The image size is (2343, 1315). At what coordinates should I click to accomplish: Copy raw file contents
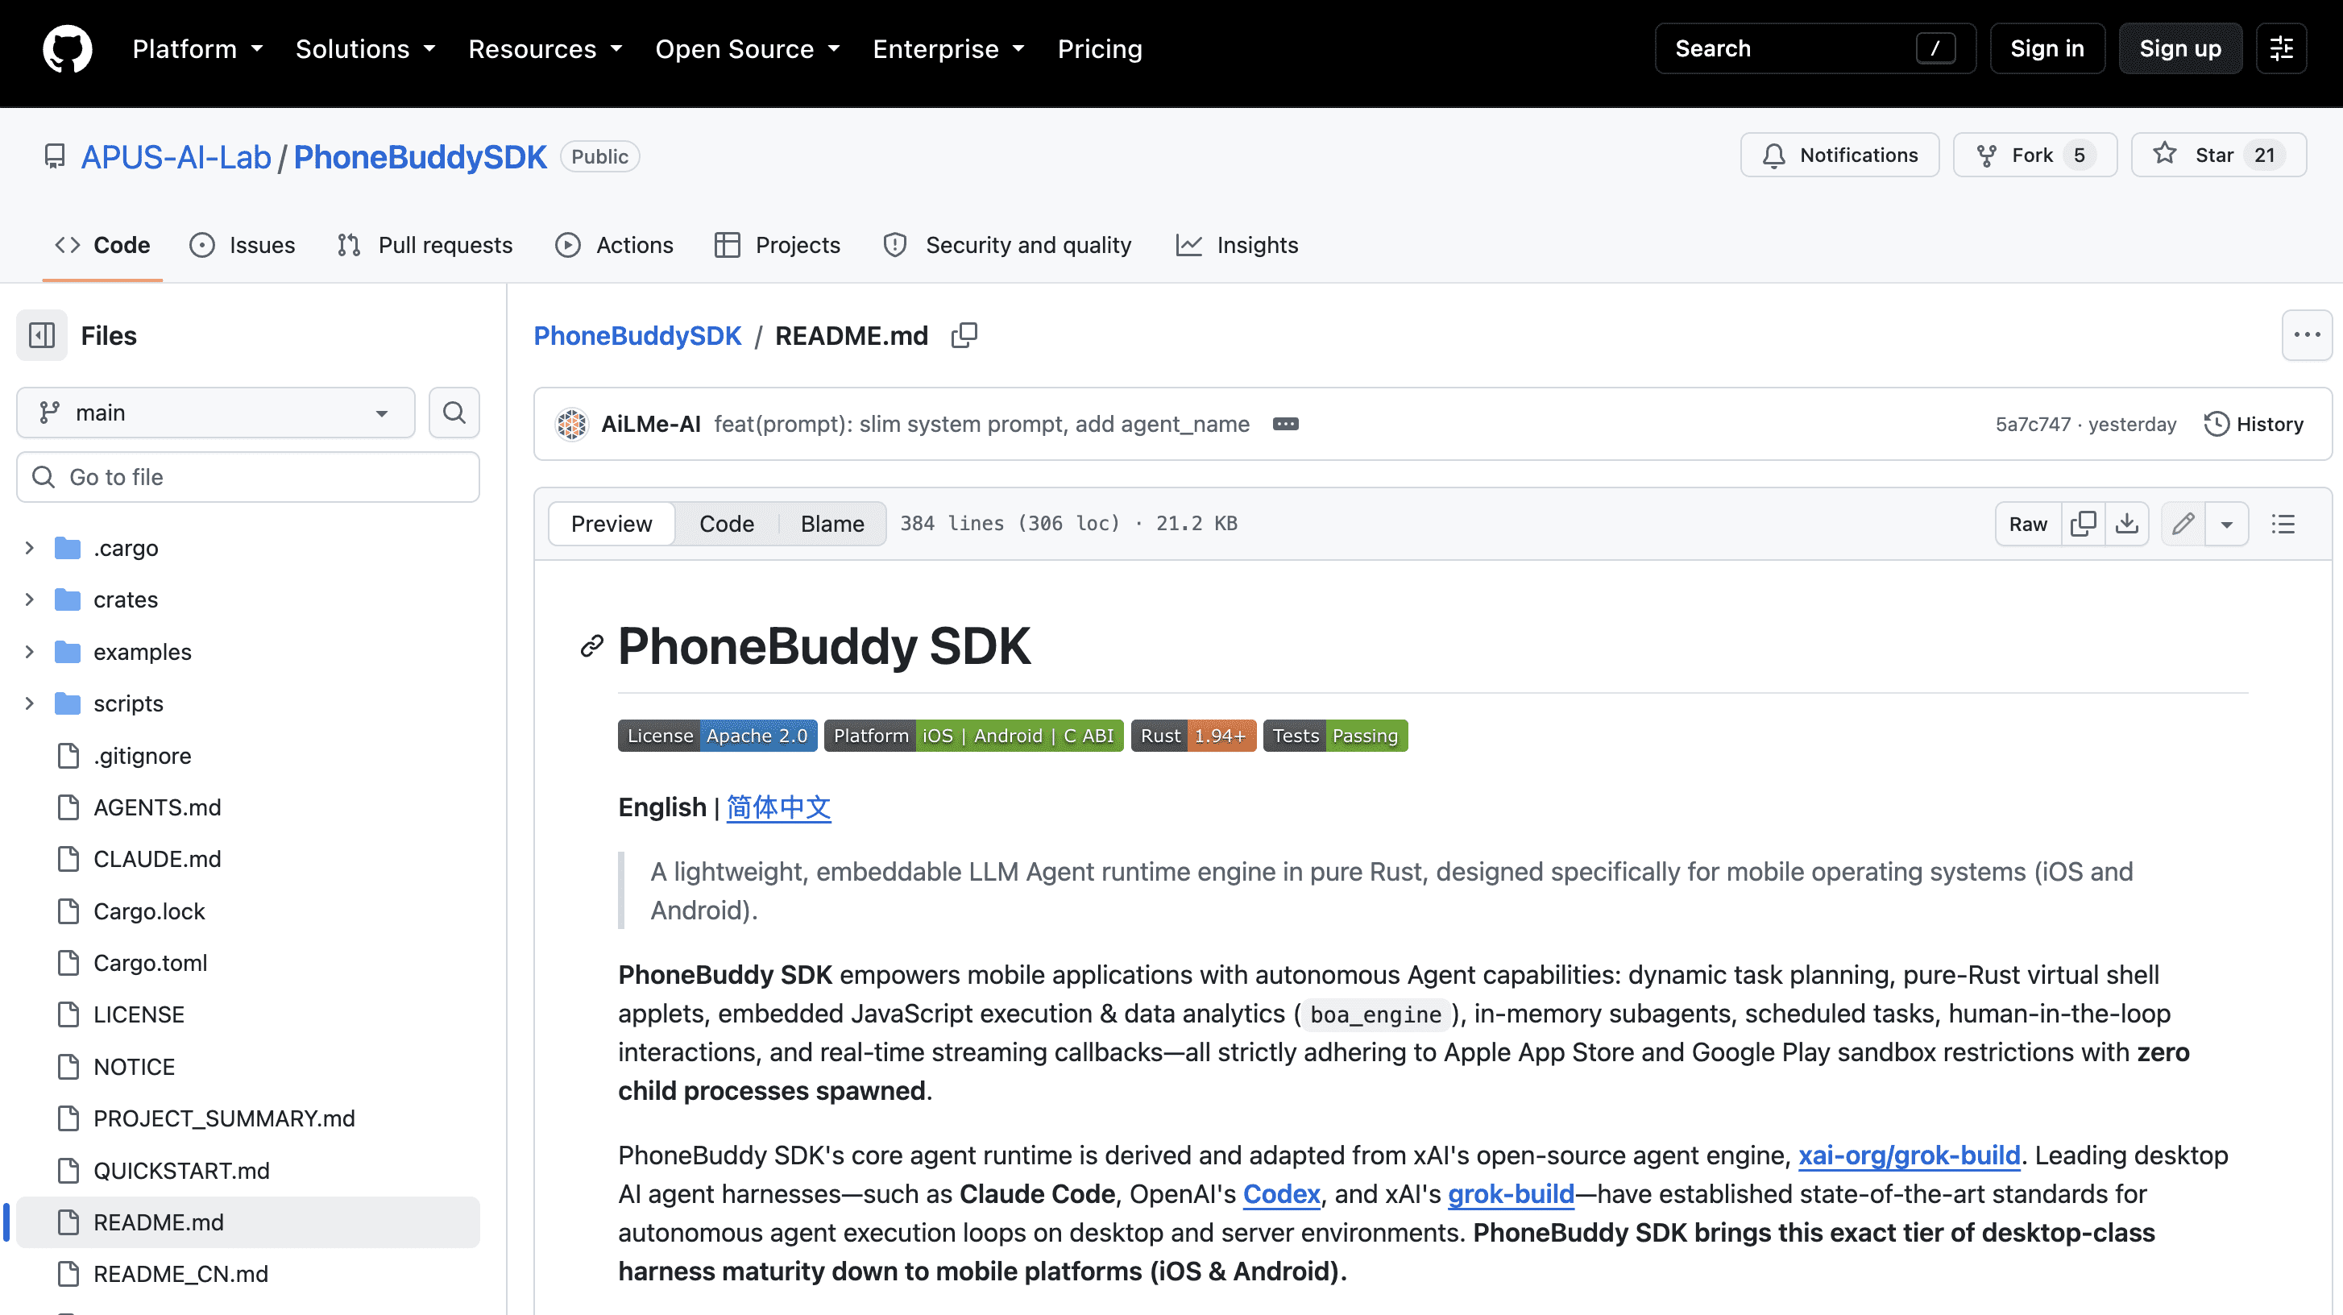click(x=2083, y=524)
